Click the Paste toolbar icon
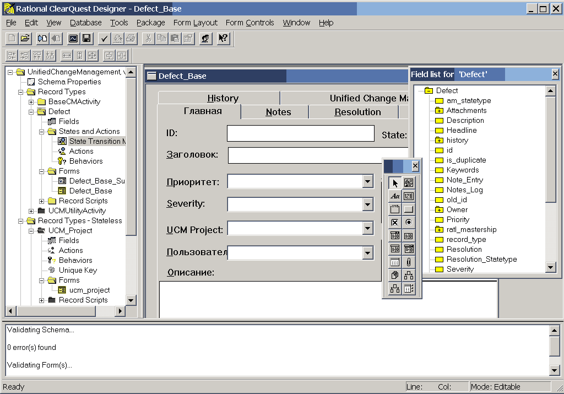 click(175, 38)
